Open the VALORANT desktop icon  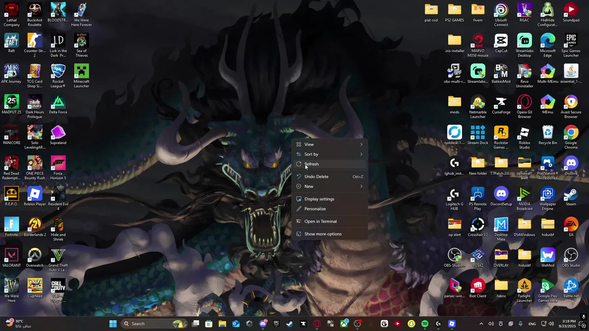(12, 258)
